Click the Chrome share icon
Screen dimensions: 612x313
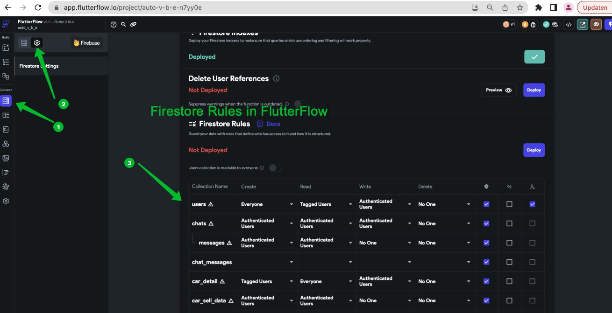point(505,7)
